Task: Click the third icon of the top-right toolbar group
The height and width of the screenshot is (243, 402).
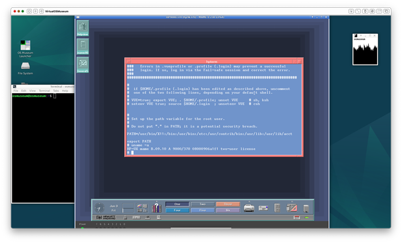Action: (365, 11)
